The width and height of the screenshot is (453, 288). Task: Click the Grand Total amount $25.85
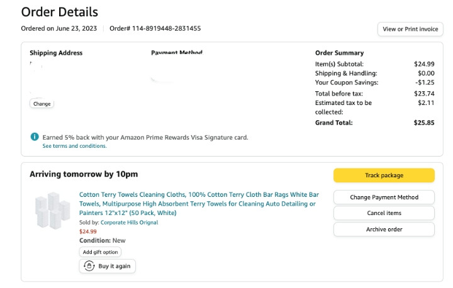click(424, 123)
